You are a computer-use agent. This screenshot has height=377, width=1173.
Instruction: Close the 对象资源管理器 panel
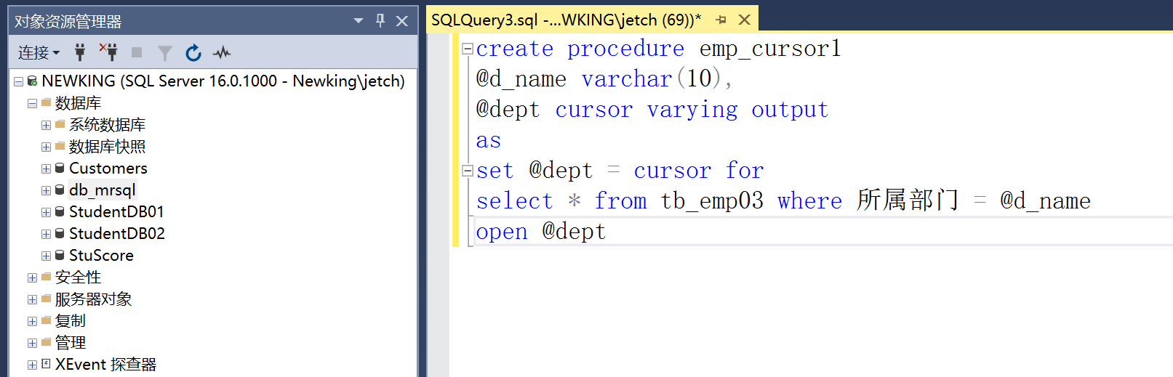(x=402, y=21)
